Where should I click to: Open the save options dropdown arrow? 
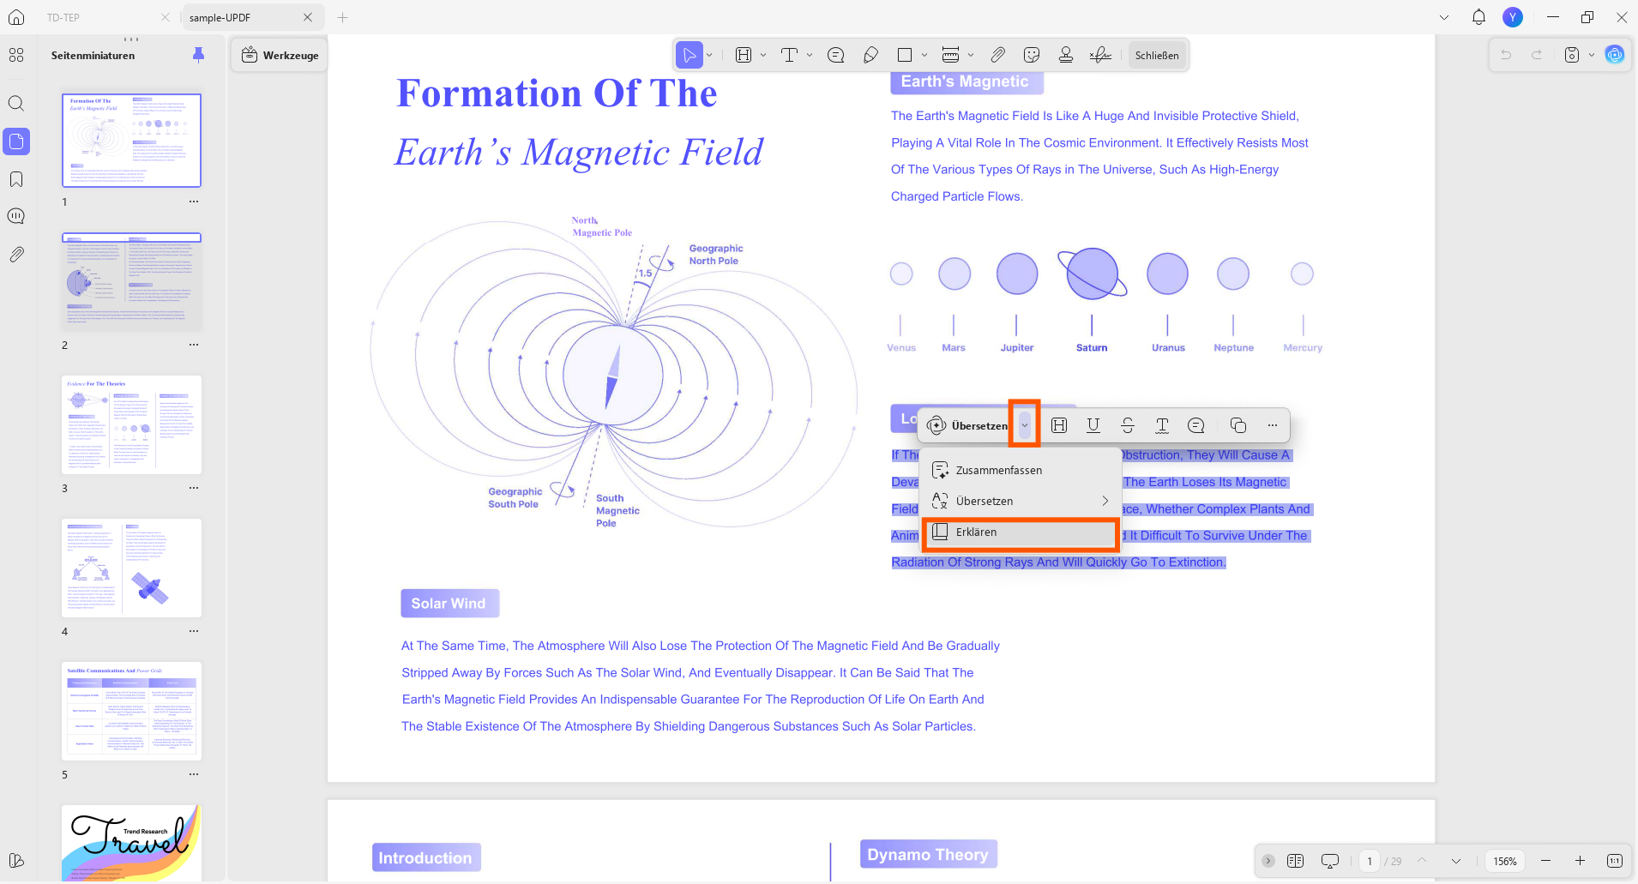pyautogui.click(x=1592, y=55)
